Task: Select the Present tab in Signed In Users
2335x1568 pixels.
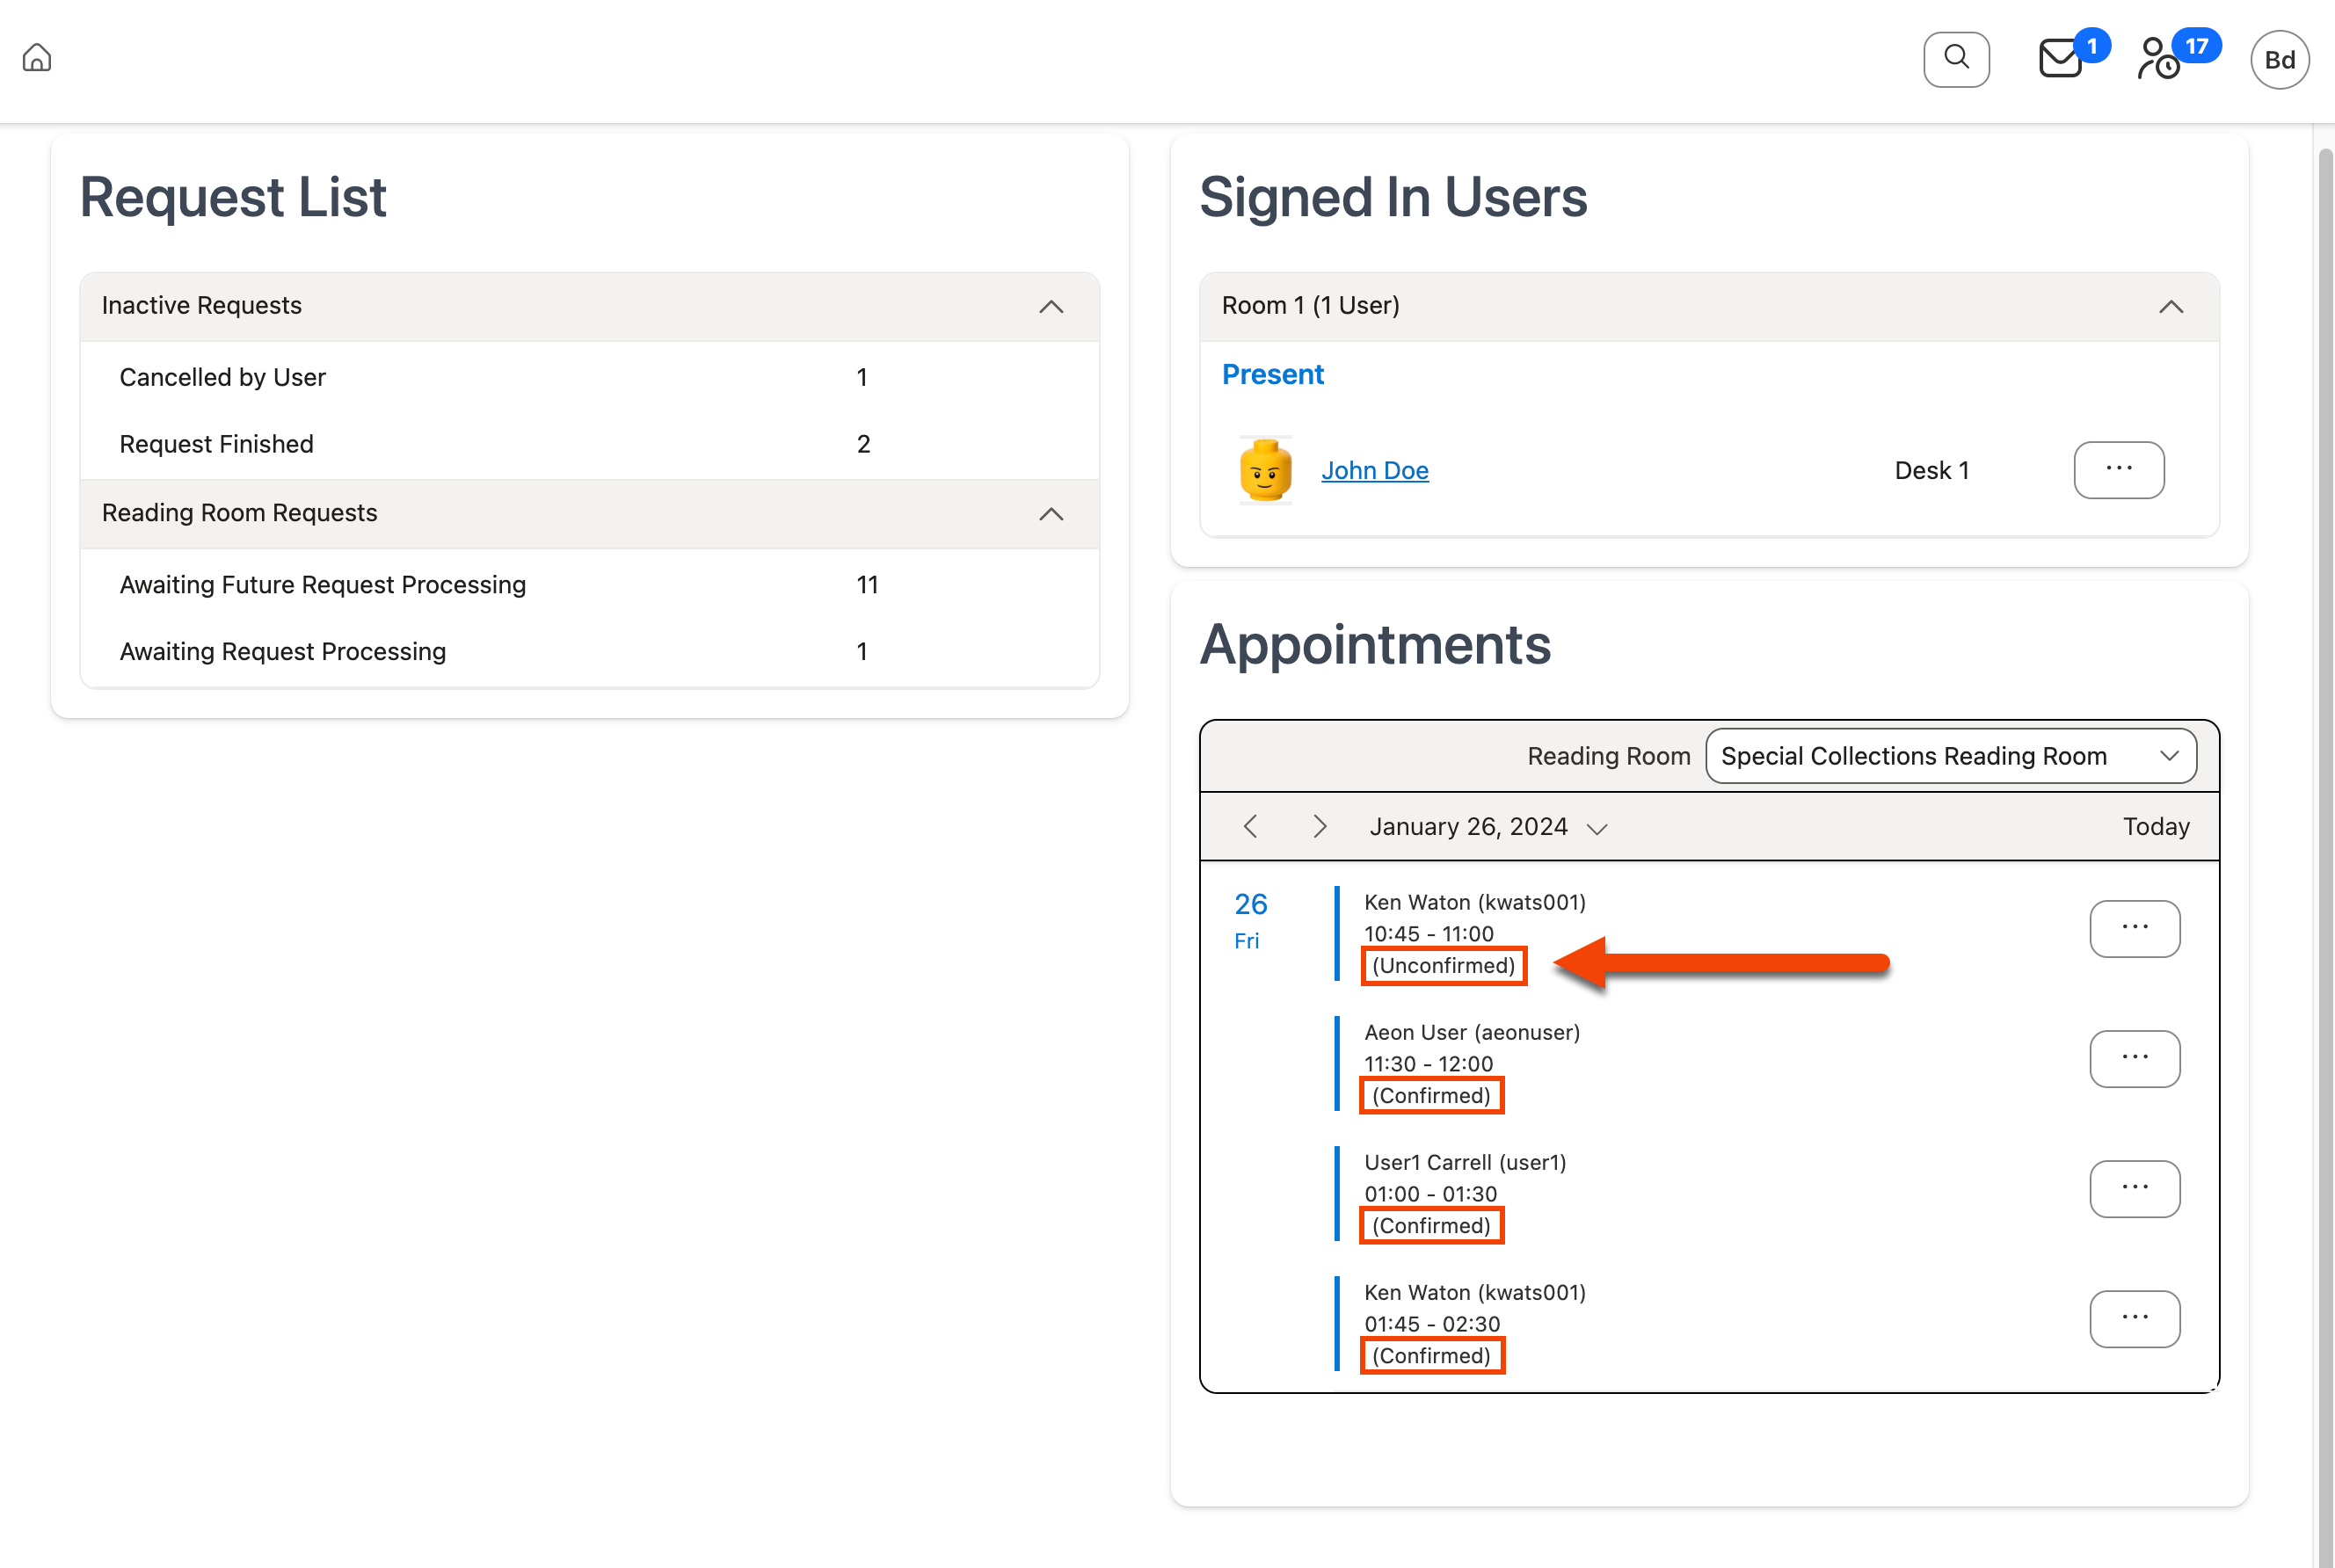Action: [x=1272, y=374]
